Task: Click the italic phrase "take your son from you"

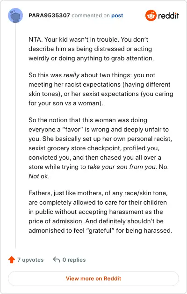Action: [122, 167]
